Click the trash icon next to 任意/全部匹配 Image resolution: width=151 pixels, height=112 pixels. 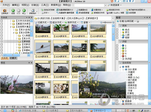(x=138, y=21)
